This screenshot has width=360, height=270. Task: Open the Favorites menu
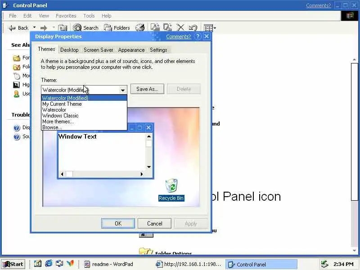point(66,16)
